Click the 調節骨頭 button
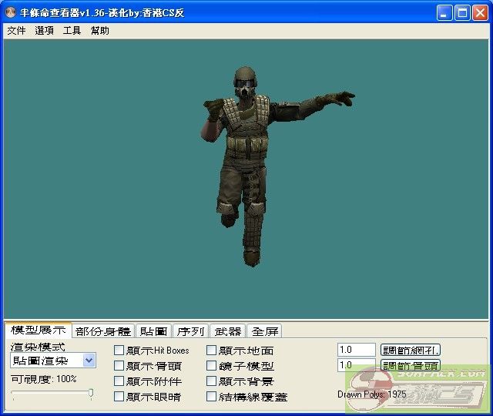493x416 pixels. (x=411, y=365)
